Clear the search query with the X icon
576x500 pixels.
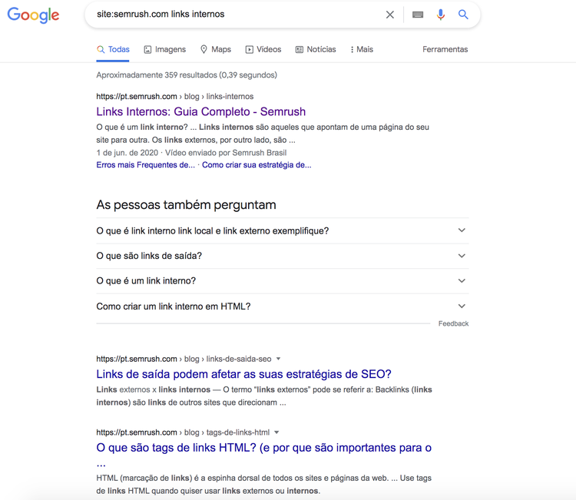[389, 15]
